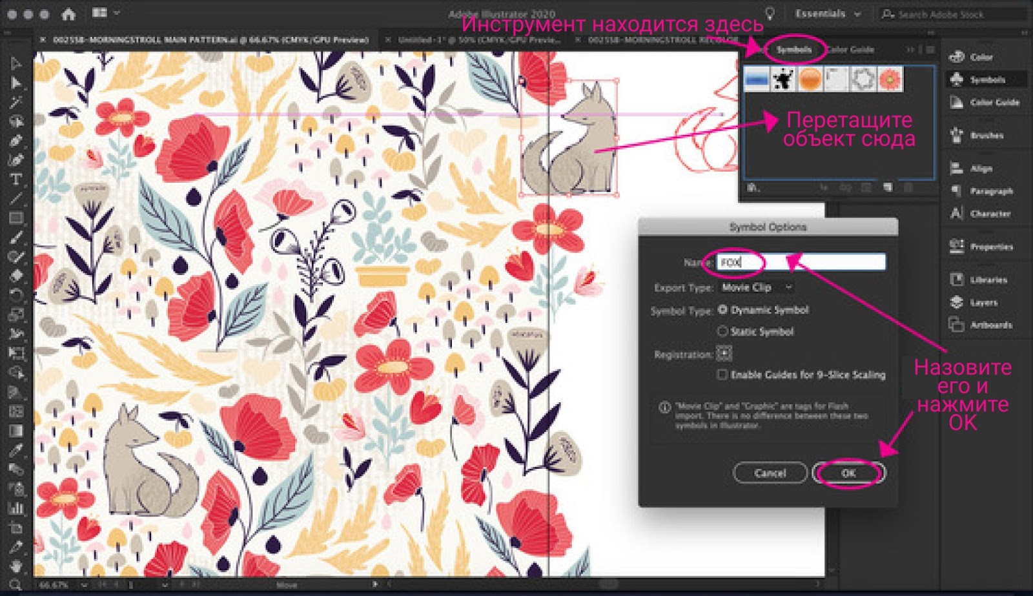Go to the Home screen icon

pos(68,14)
